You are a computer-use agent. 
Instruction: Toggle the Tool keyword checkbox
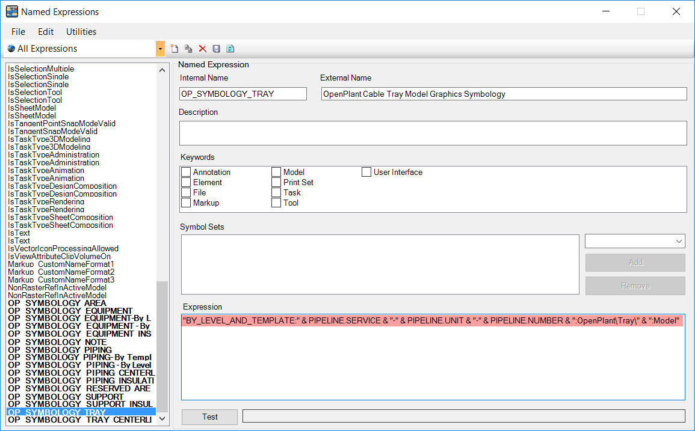point(276,203)
